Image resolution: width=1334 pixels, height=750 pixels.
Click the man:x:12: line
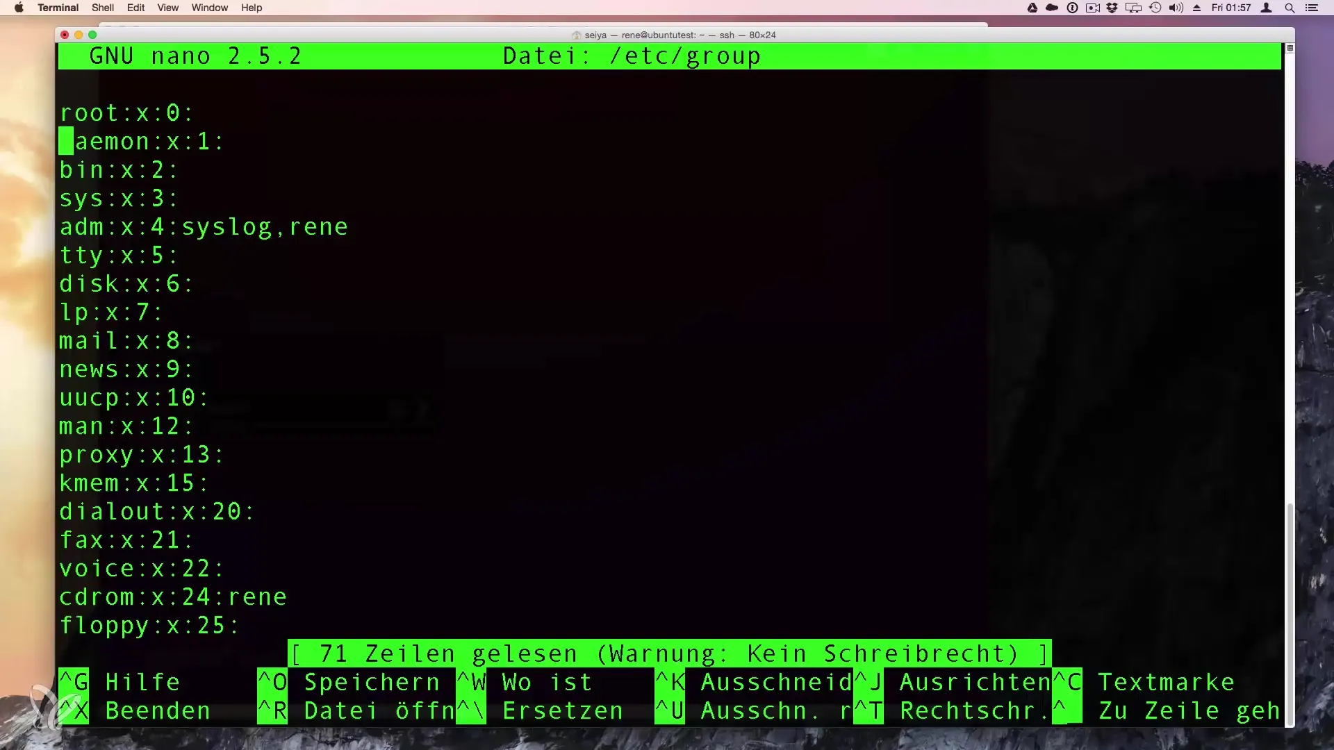coord(126,426)
